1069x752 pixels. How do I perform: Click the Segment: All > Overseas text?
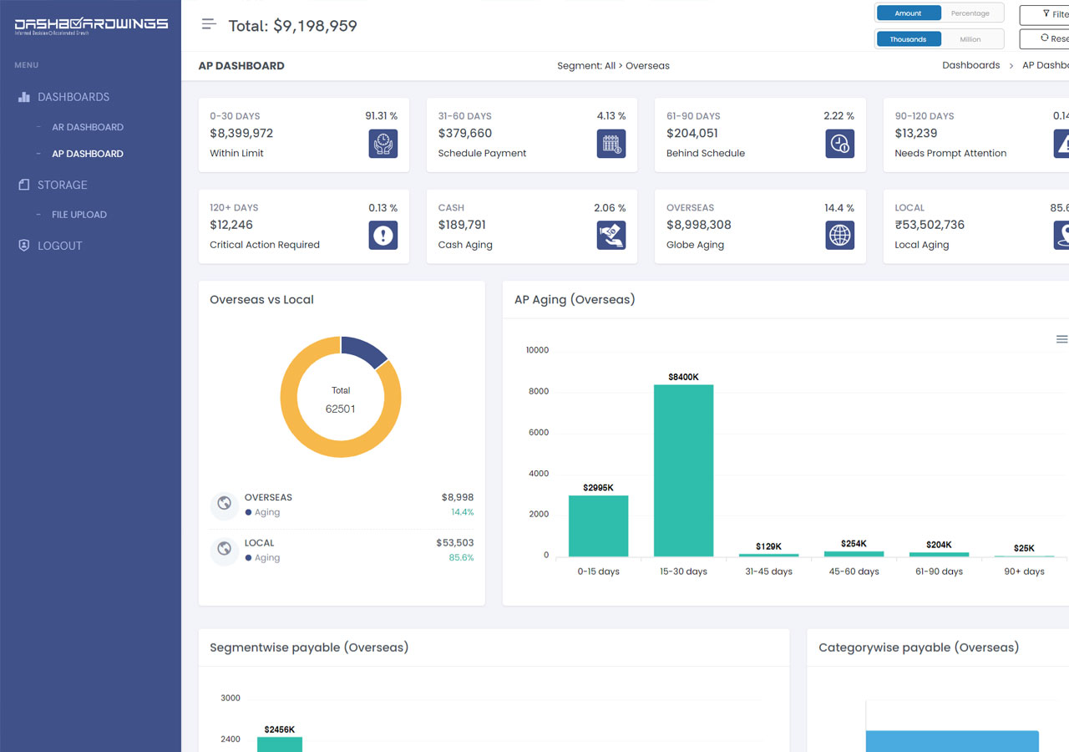pyautogui.click(x=613, y=65)
